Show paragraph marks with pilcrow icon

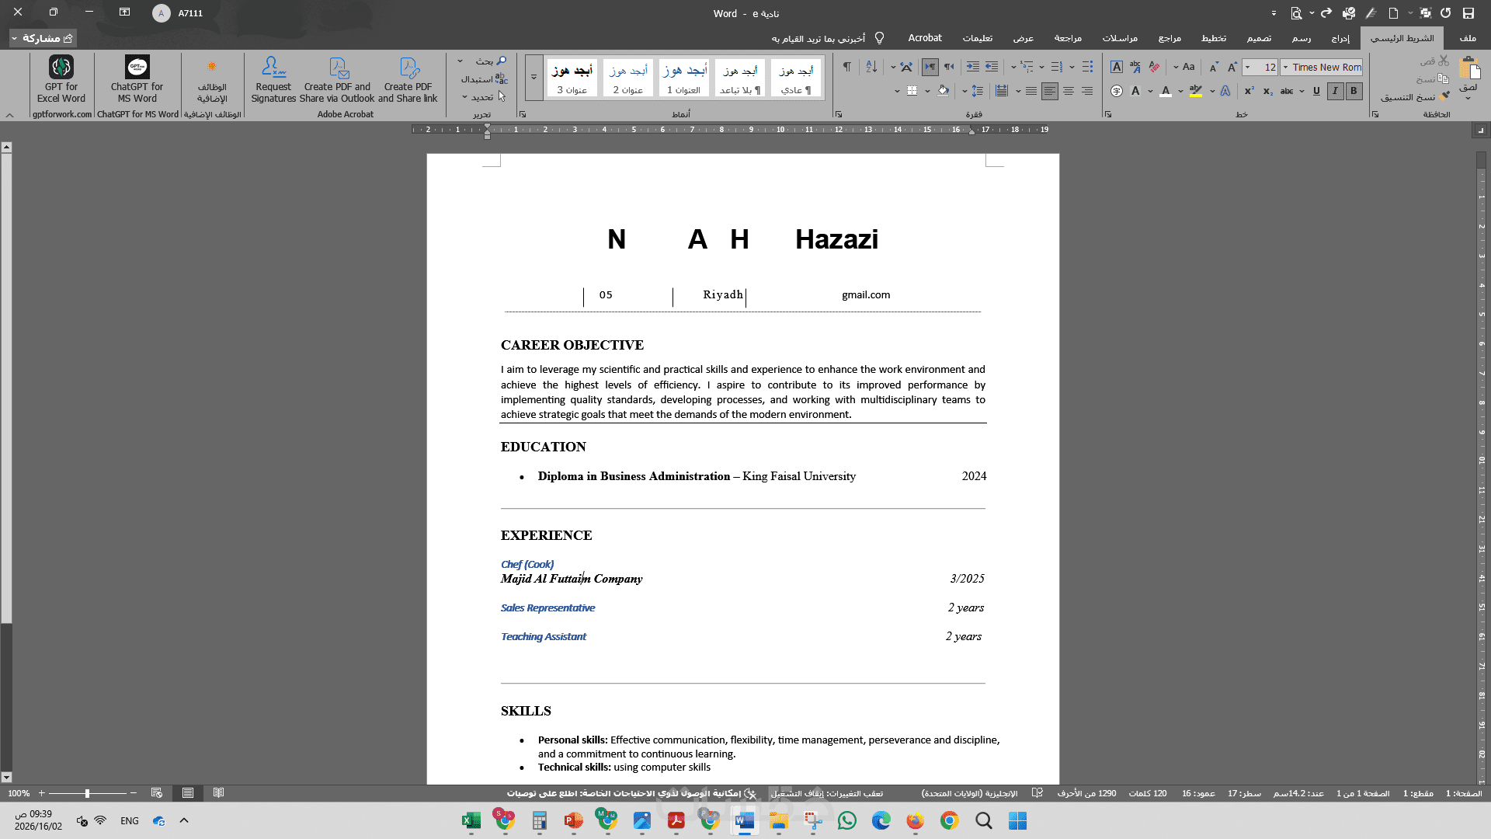(x=846, y=67)
